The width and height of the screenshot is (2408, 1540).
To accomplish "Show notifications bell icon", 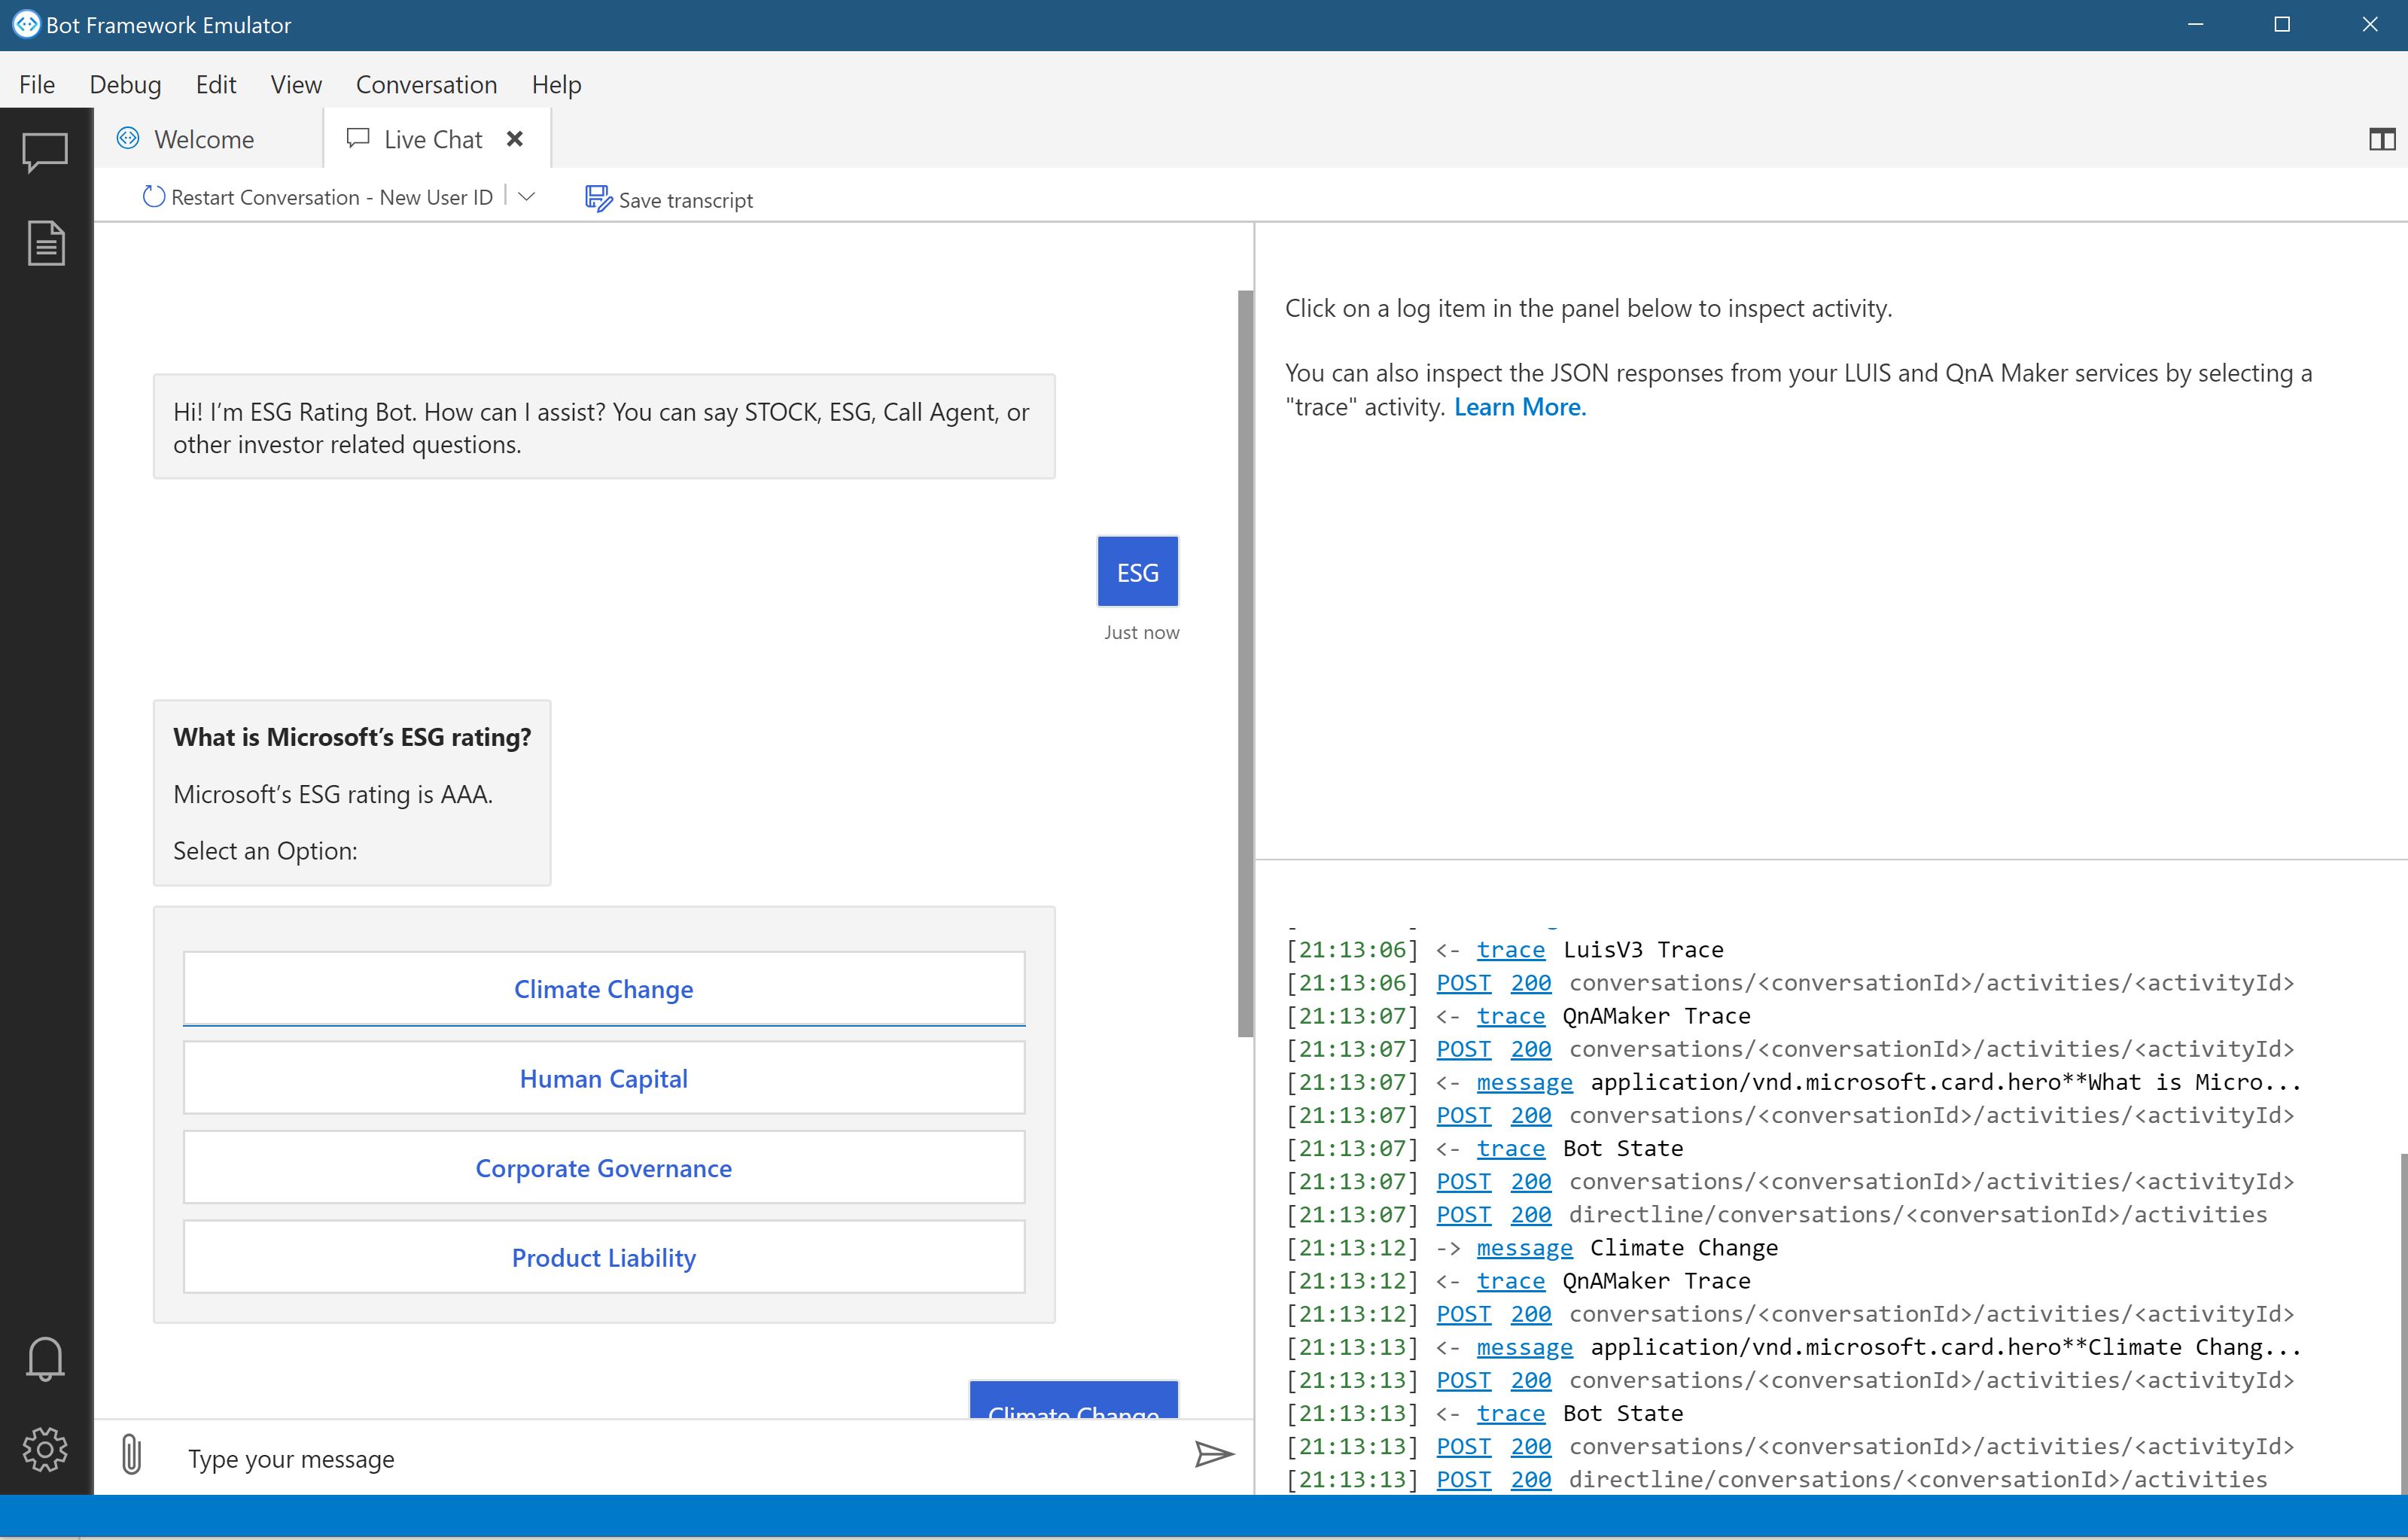I will [x=45, y=1359].
